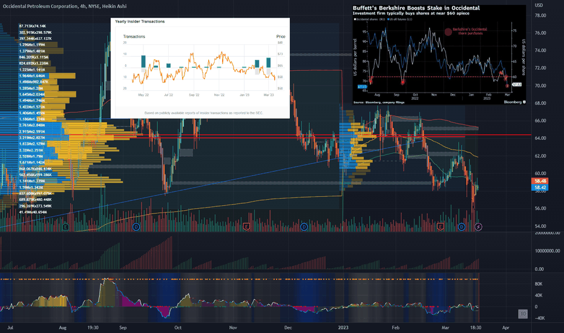Click the 78.00 price axis value

coord(540,16)
